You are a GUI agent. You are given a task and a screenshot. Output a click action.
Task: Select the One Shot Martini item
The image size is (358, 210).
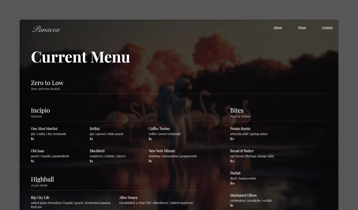(44, 129)
